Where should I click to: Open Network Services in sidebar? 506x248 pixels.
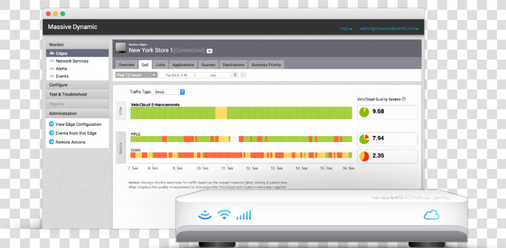coord(72,61)
